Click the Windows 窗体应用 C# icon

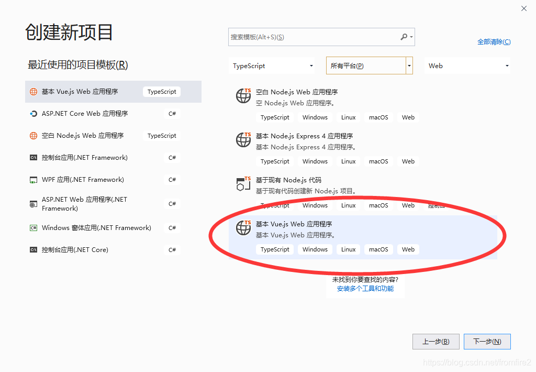[x=34, y=227]
